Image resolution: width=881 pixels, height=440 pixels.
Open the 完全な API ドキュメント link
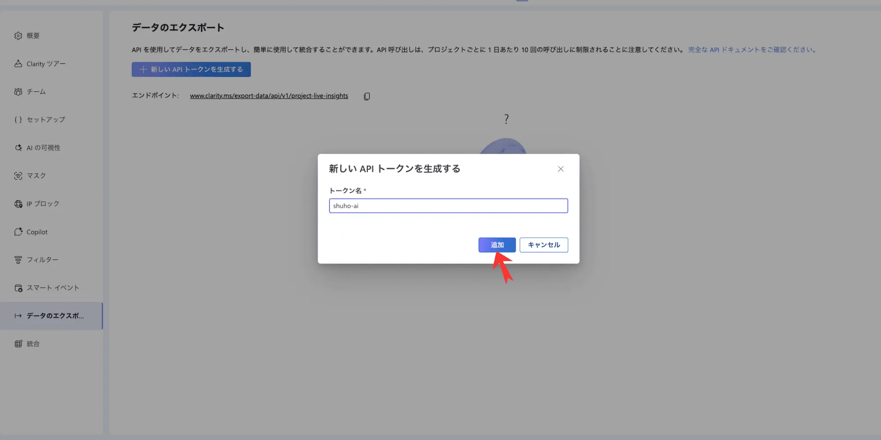pos(752,50)
